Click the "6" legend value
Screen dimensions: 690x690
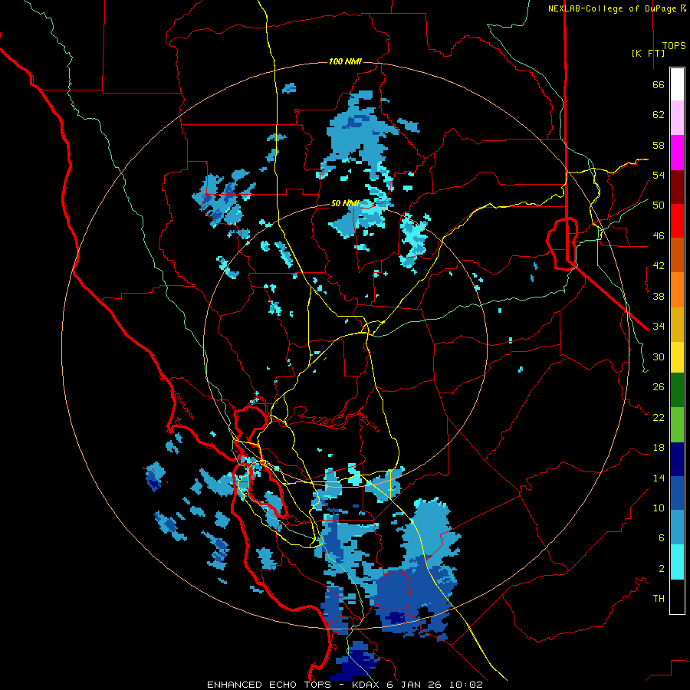[662, 538]
